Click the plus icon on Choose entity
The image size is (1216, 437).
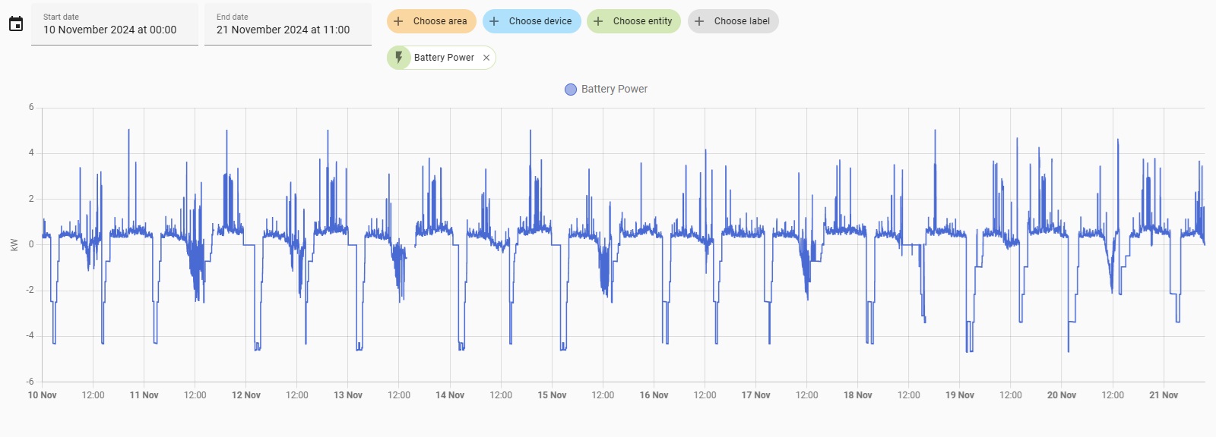[598, 21]
